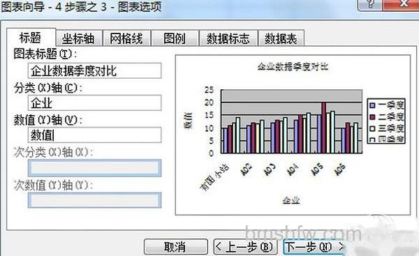Proceed with 下一步 button
The width and height of the screenshot is (419, 256).
pyautogui.click(x=315, y=247)
